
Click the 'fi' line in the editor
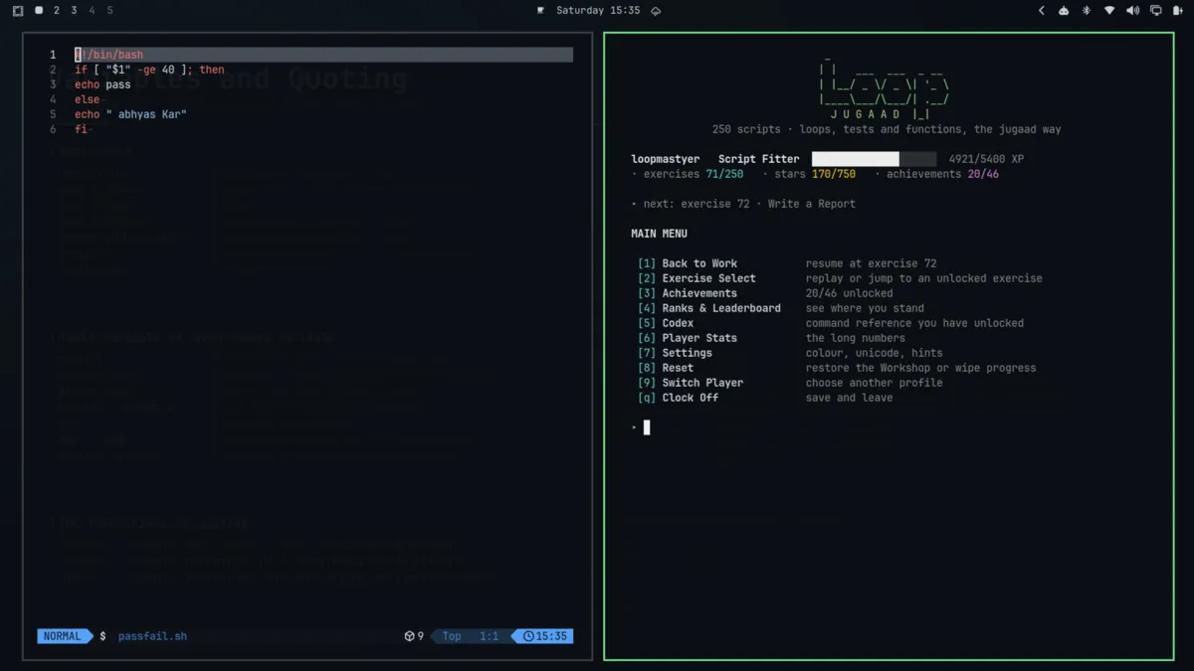81,129
